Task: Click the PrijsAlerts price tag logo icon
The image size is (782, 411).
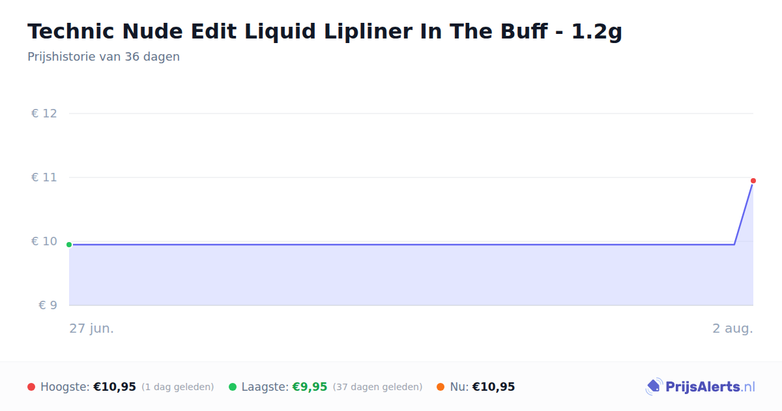Action: click(x=654, y=387)
